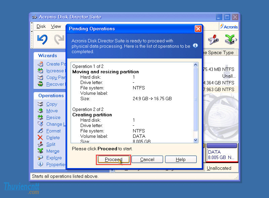Viewport: 269px width, 198px height.
Task: Click the Properties info icon
Action: pos(40,164)
